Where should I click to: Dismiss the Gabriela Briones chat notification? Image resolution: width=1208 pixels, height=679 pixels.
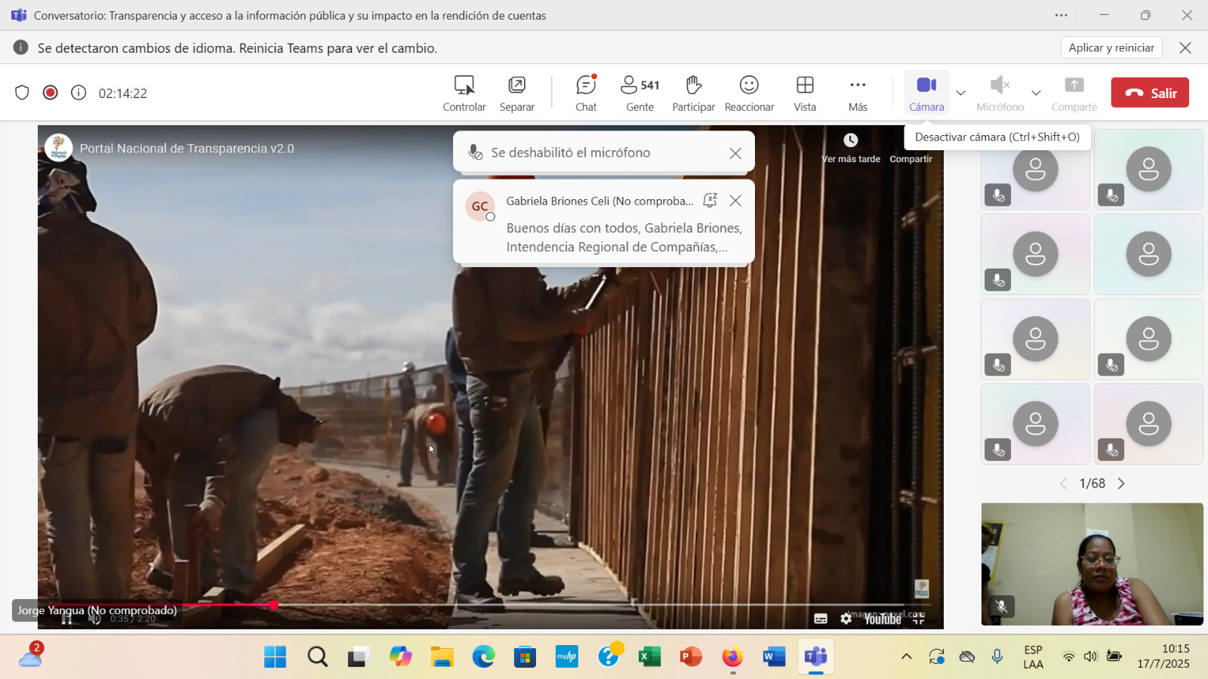coord(735,201)
